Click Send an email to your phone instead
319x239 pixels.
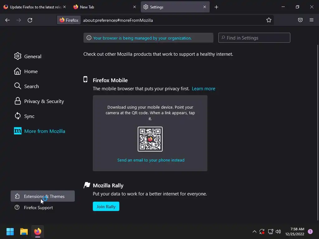pos(151,160)
